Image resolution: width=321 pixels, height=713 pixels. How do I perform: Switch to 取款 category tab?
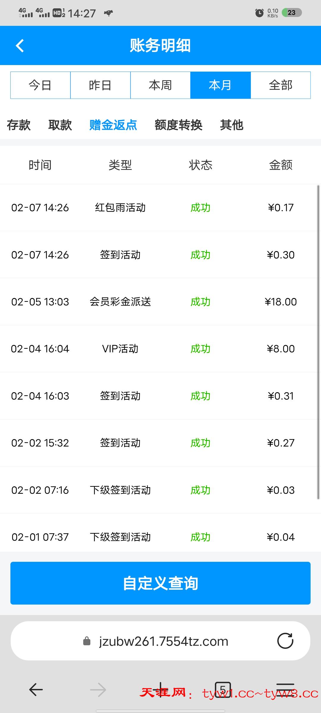coord(60,125)
